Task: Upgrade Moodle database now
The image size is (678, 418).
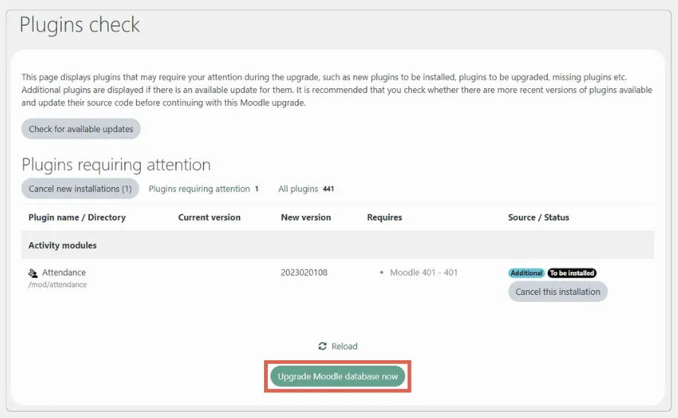Action: click(x=338, y=376)
